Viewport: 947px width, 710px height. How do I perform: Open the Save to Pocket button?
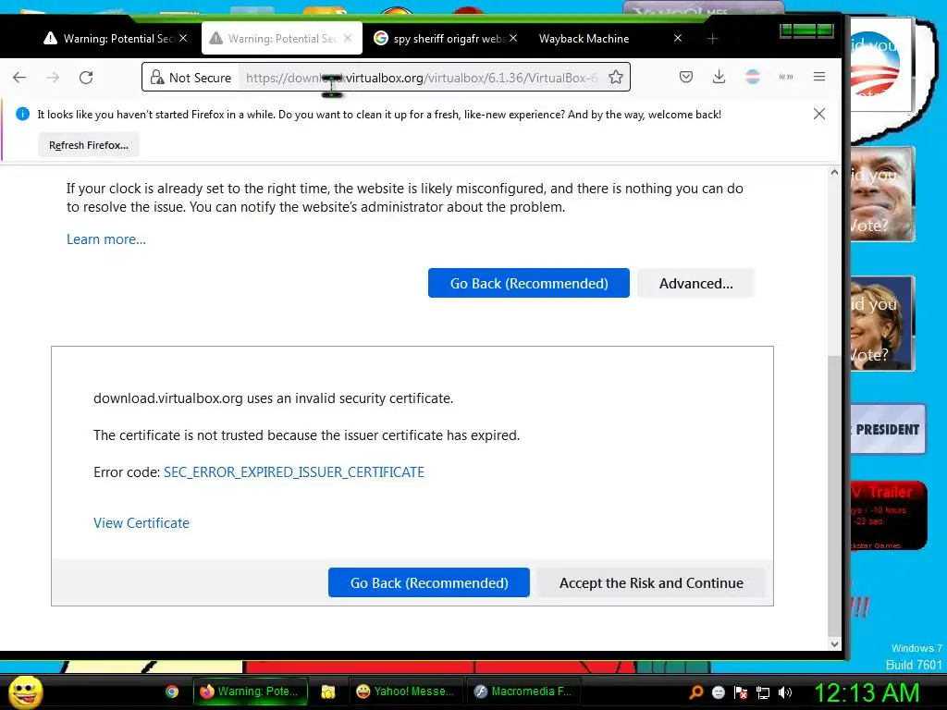(x=685, y=77)
